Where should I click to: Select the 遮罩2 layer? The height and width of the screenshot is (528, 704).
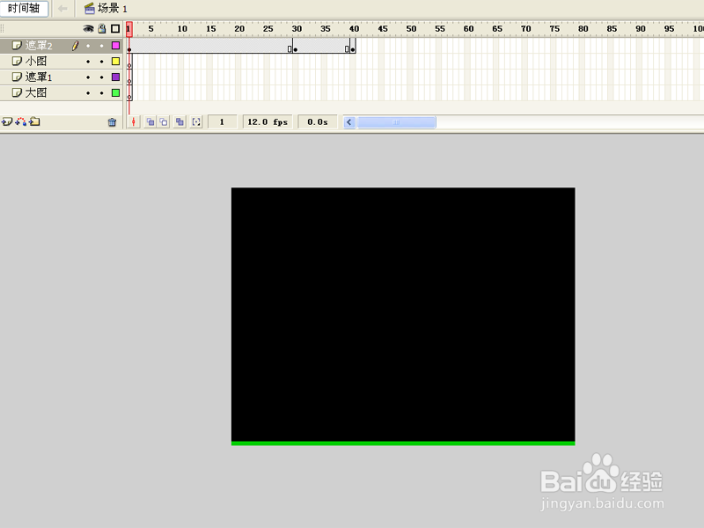(x=61, y=46)
